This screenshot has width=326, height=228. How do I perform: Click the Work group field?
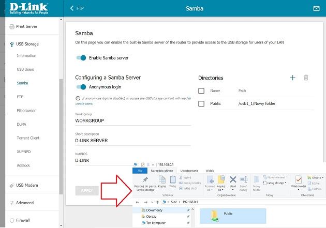click(133, 120)
